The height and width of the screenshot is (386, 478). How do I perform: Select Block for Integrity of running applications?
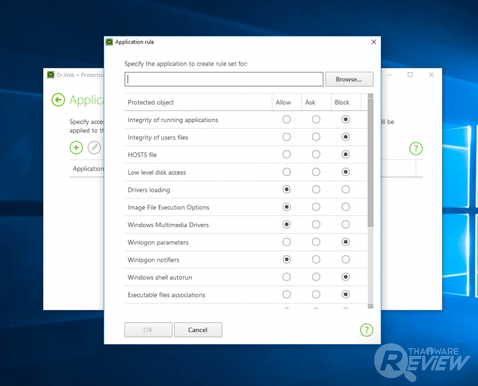click(345, 119)
